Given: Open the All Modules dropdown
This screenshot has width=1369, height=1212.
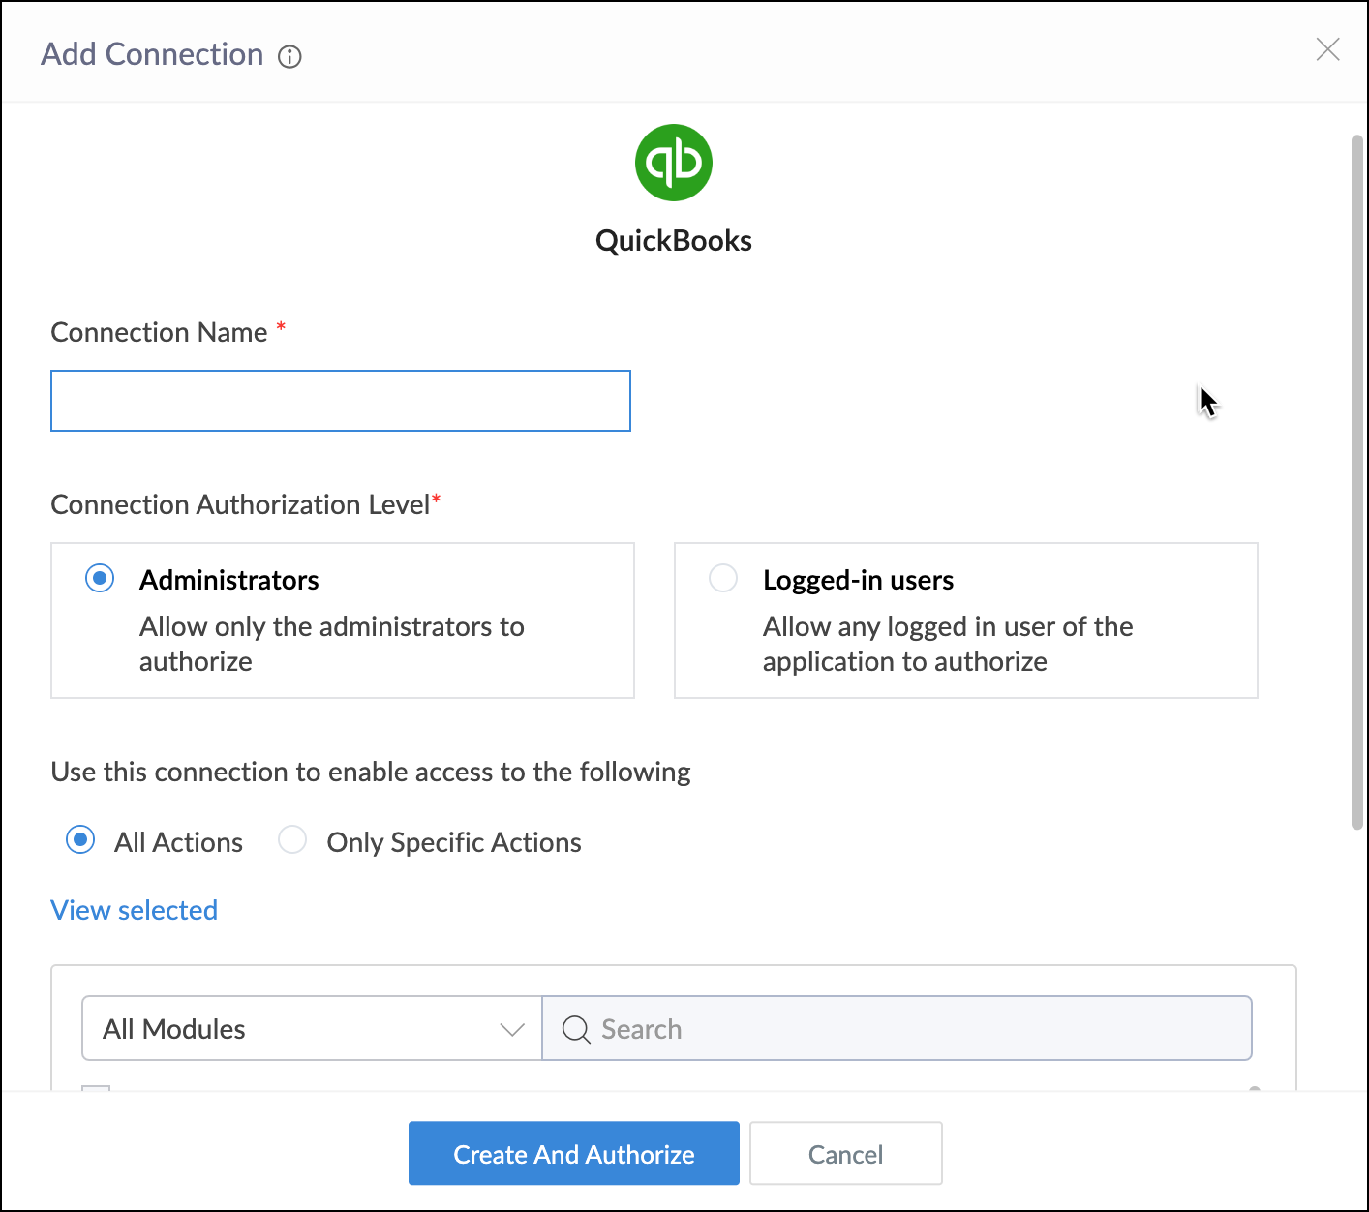Looking at the screenshot, I should [x=311, y=1029].
